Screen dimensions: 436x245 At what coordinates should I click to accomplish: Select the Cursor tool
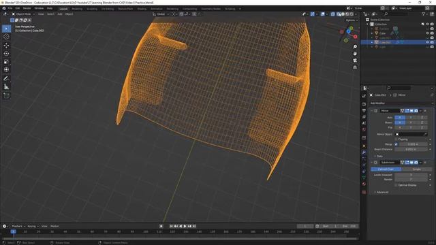coord(6,37)
